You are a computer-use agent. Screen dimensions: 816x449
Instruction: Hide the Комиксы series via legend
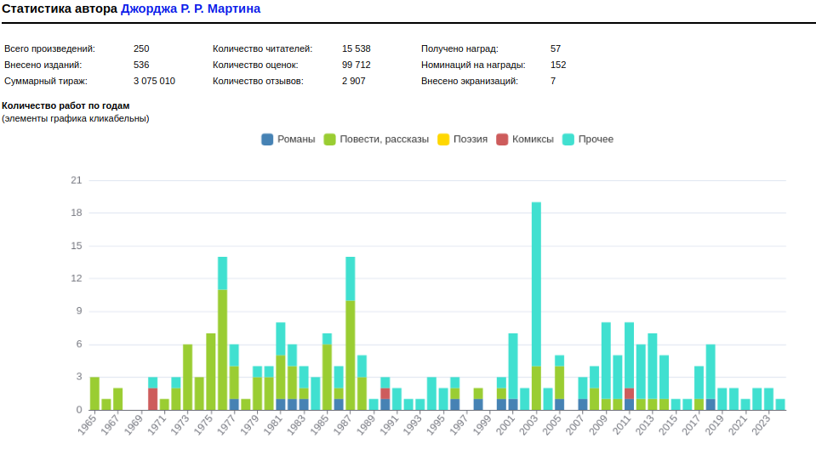click(x=532, y=139)
